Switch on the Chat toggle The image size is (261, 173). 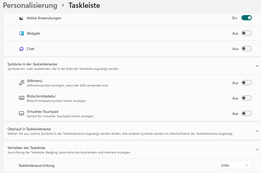[x=246, y=48]
